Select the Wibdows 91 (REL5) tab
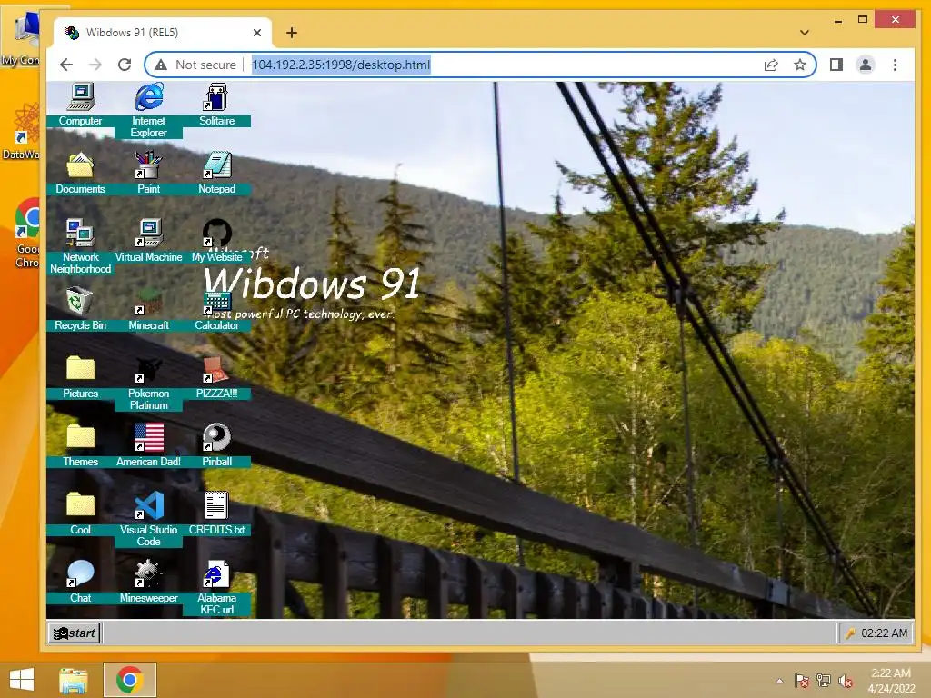This screenshot has height=698, width=931. coord(163,33)
